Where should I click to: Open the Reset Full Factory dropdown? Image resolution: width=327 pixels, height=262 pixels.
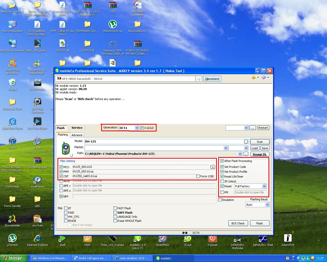[264, 186]
